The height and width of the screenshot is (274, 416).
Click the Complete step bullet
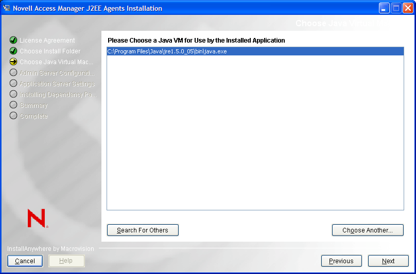(x=13, y=115)
